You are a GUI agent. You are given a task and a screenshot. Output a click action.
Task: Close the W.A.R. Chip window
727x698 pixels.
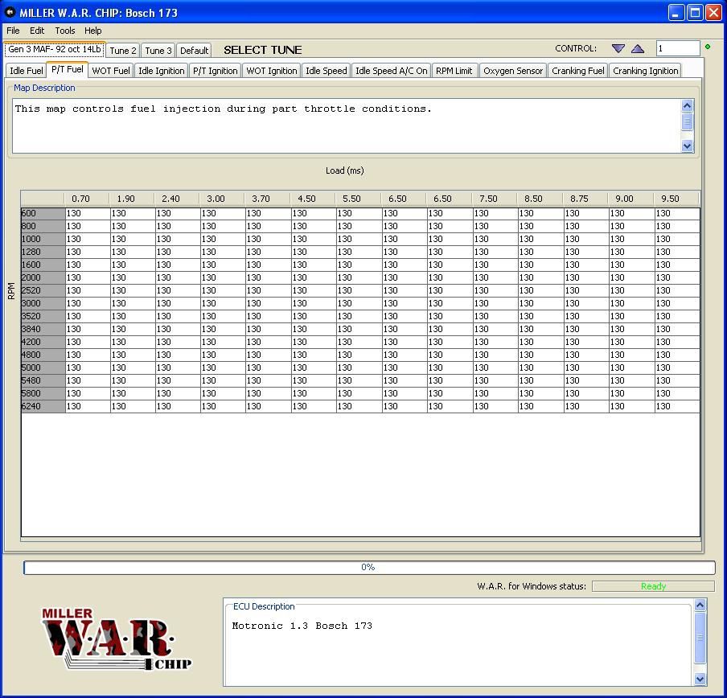coord(713,13)
